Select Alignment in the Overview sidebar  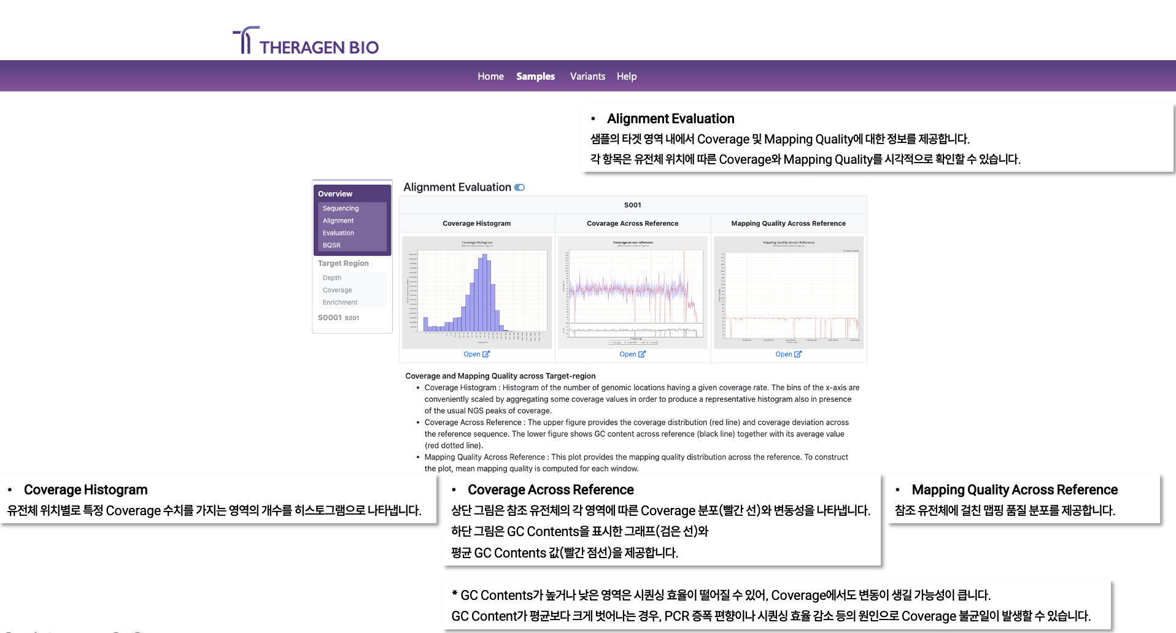click(338, 221)
